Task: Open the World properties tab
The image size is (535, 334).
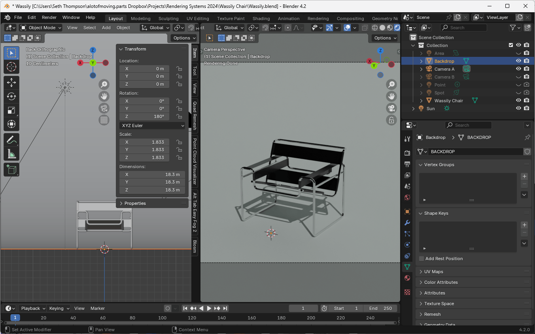Action: (x=407, y=197)
